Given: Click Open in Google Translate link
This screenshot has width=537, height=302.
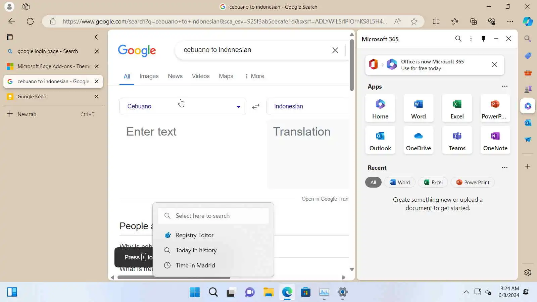Looking at the screenshot, I should (325, 199).
